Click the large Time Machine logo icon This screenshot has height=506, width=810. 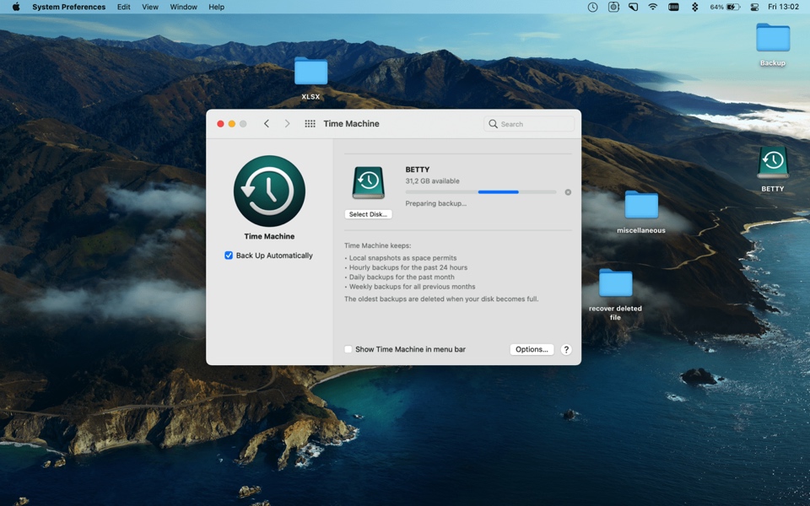pos(269,191)
